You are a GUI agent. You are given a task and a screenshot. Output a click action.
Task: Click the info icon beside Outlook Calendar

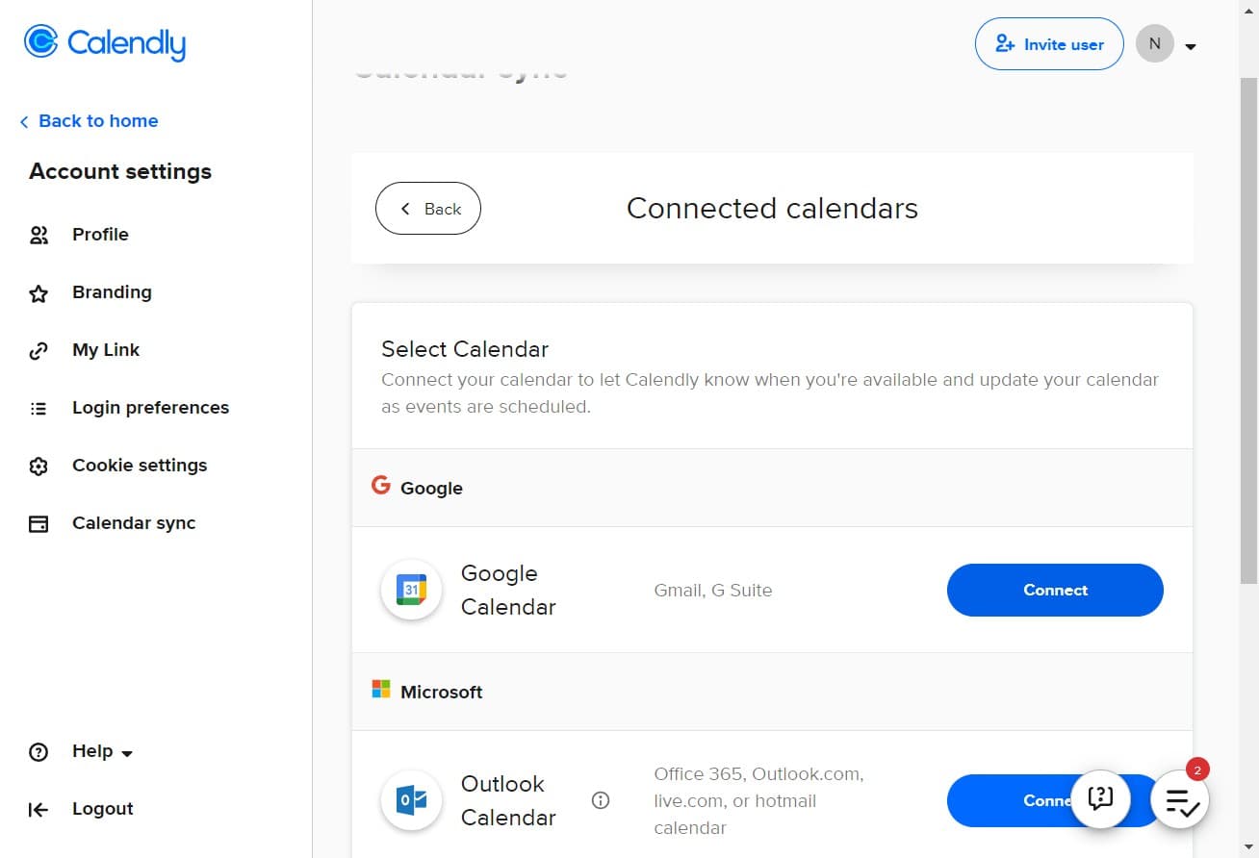coord(601,800)
